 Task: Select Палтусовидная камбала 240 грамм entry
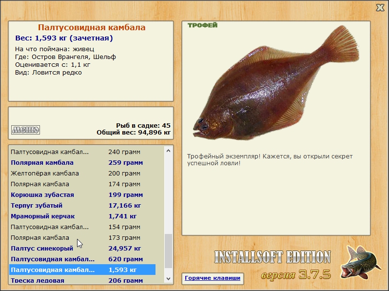[x=82, y=152]
